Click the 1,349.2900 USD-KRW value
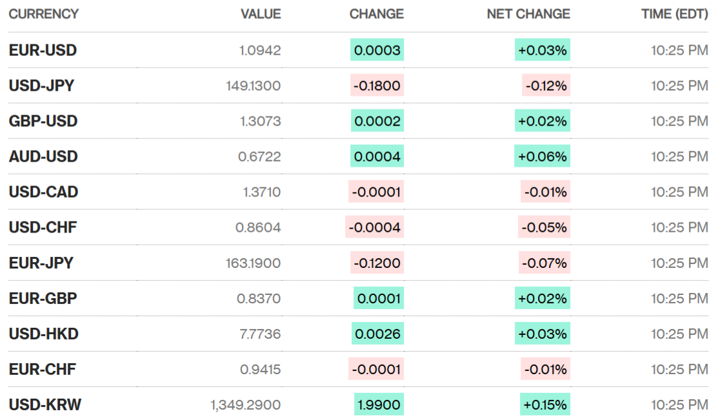 pyautogui.click(x=245, y=404)
